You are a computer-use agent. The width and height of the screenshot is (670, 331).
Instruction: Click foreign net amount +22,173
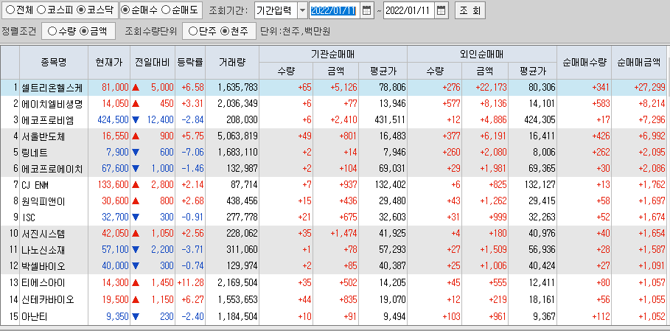click(491, 88)
